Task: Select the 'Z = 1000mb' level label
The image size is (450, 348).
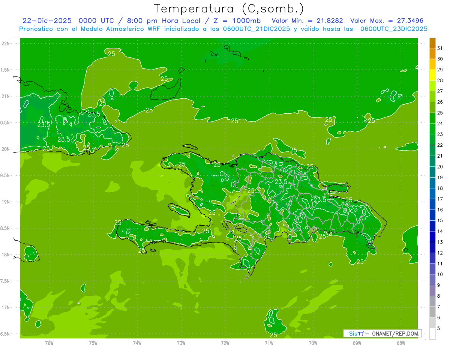Action: coord(237,21)
